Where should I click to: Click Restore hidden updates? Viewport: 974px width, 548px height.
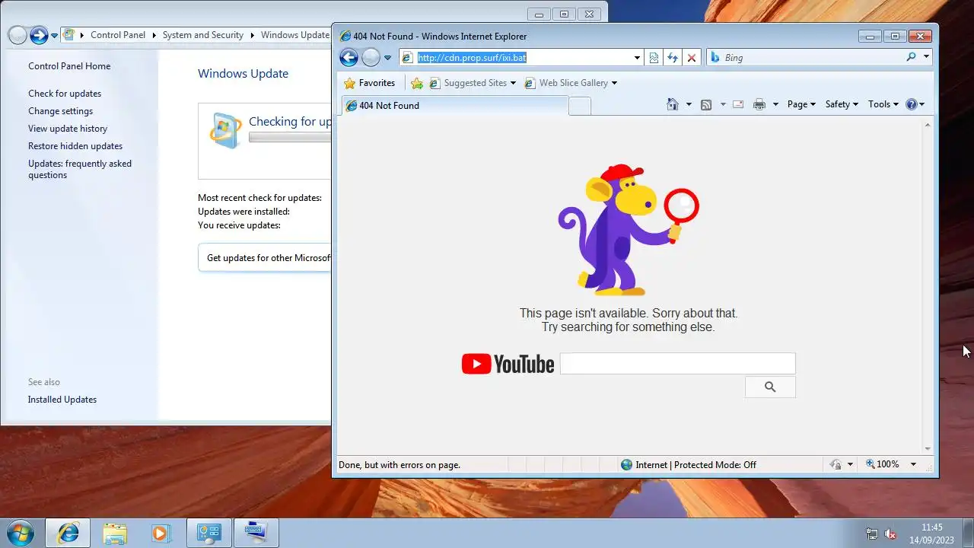tap(75, 146)
